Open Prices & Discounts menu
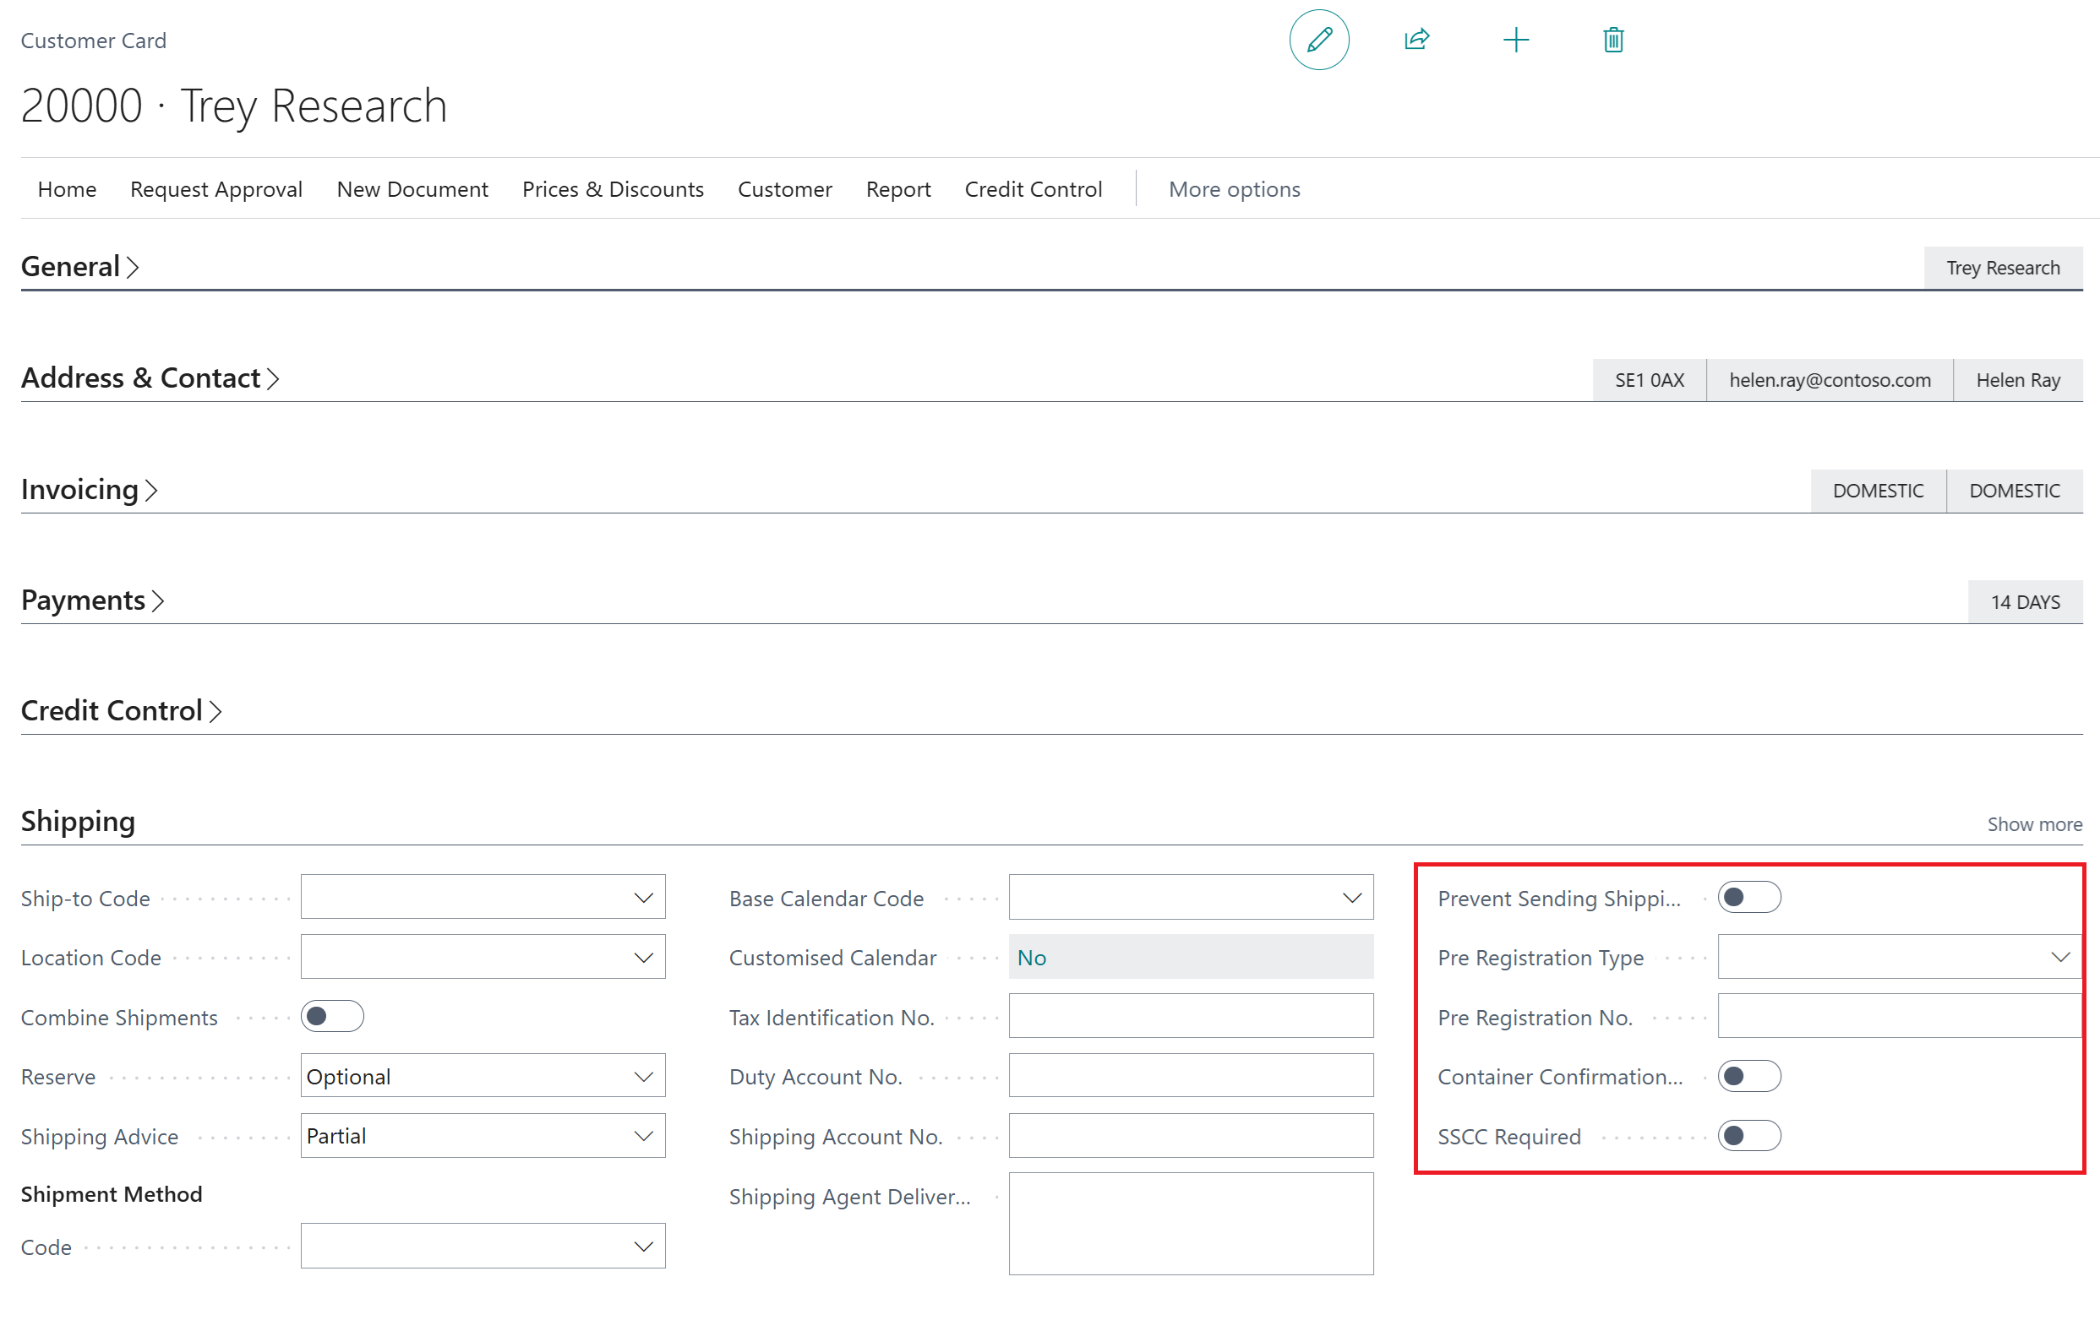This screenshot has height=1331, width=2100. (x=613, y=189)
